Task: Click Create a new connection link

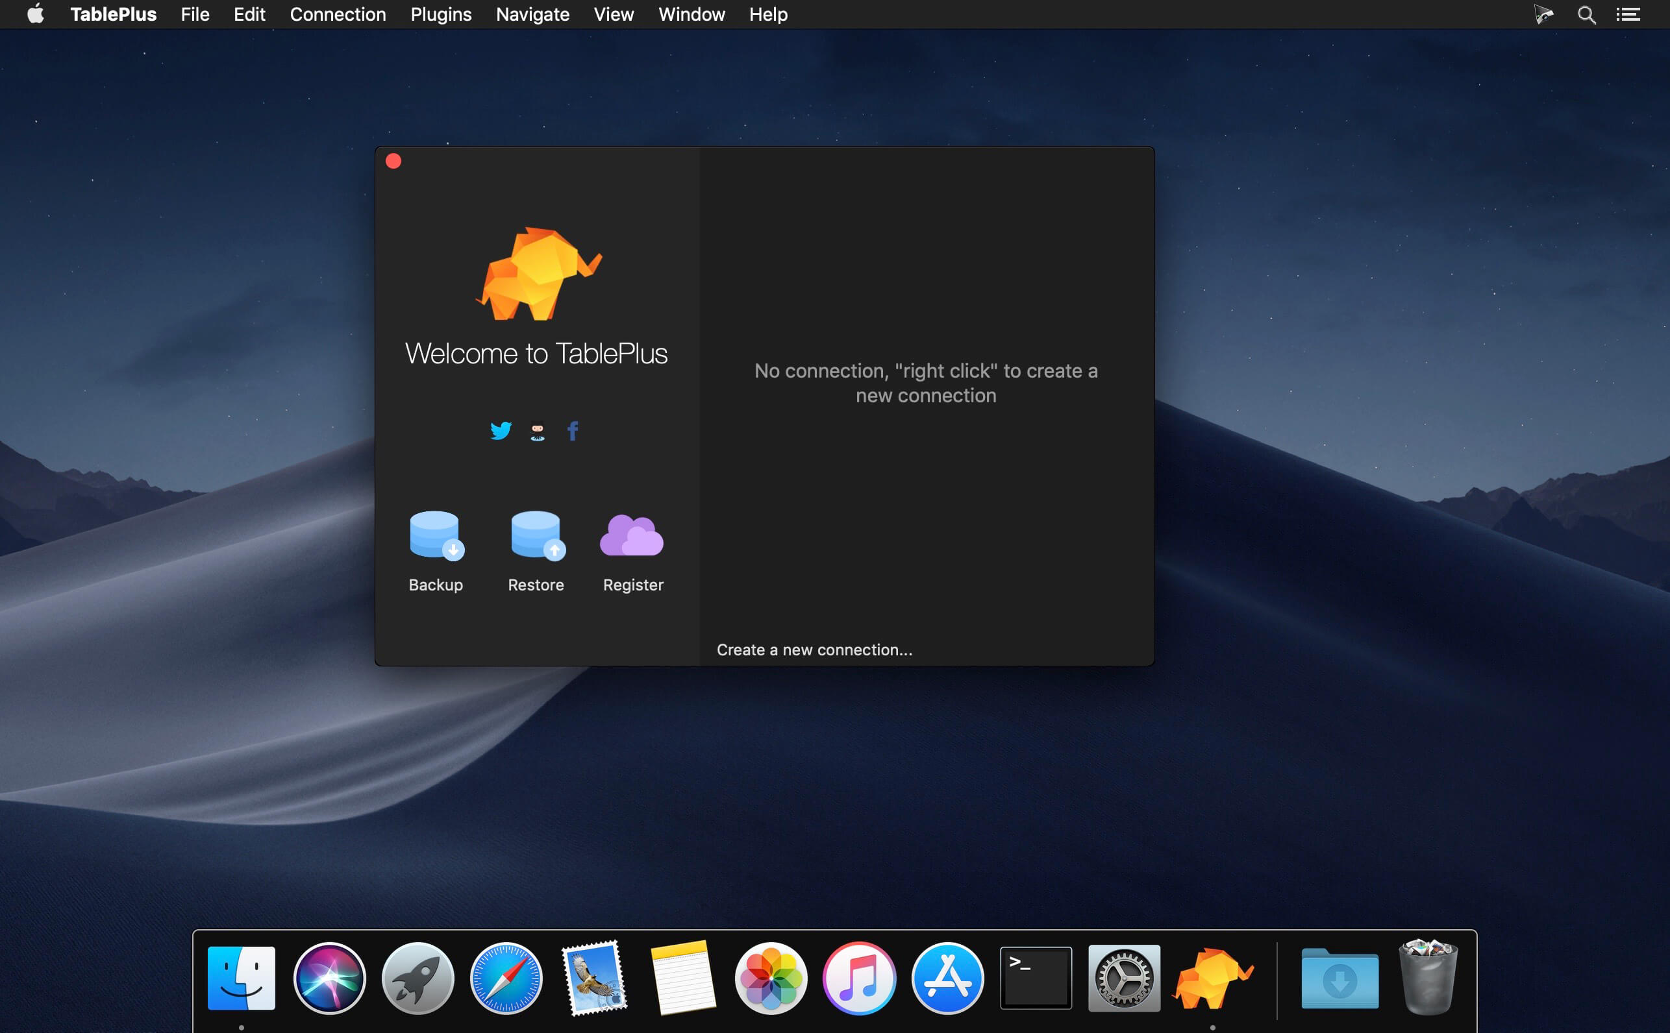Action: coord(814,650)
